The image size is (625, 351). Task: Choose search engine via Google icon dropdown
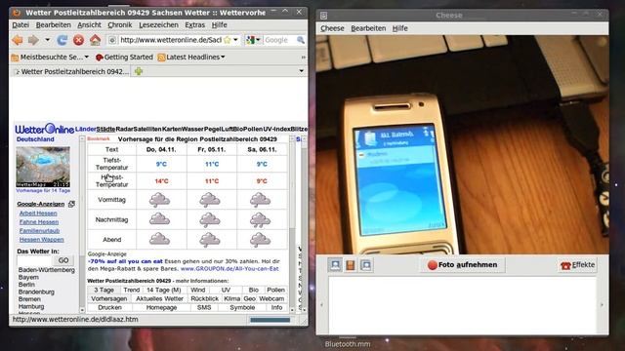click(253, 40)
